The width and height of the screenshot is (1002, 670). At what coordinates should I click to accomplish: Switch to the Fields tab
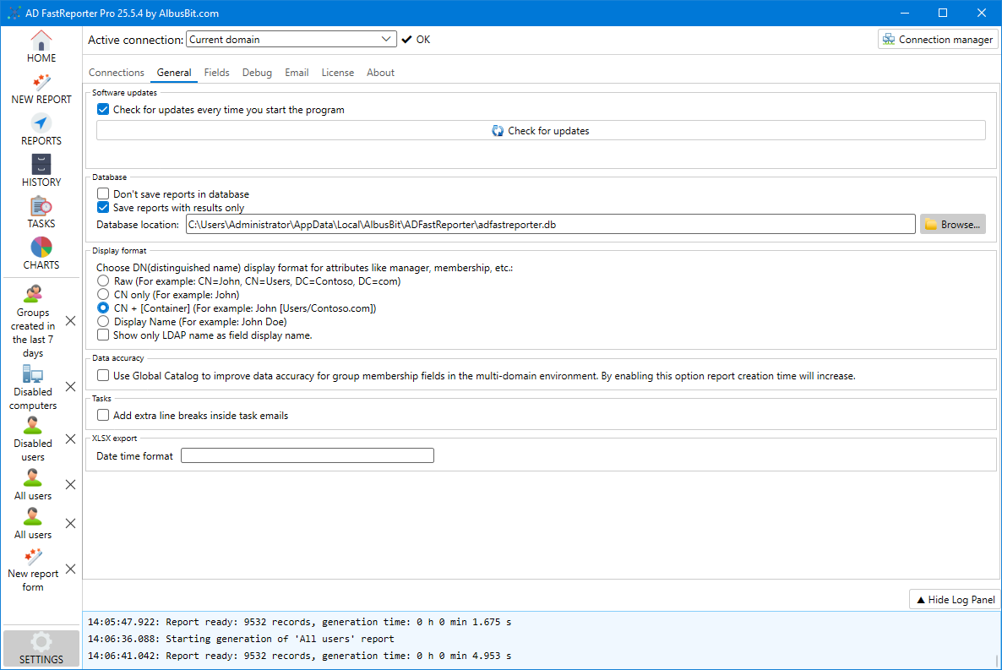point(216,73)
